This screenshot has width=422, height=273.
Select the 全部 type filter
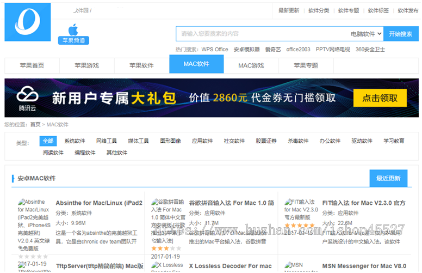click(x=48, y=141)
